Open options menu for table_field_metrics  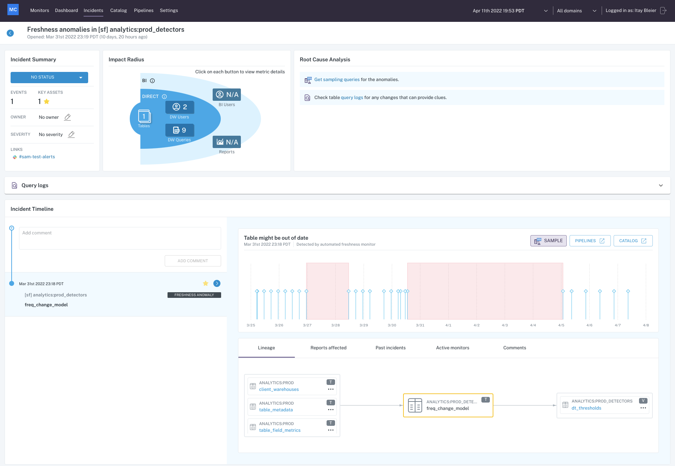point(331,430)
